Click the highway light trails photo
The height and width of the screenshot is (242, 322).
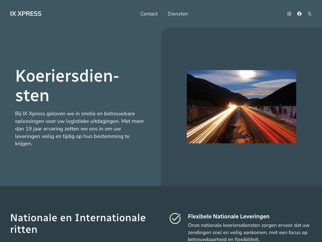point(241,107)
